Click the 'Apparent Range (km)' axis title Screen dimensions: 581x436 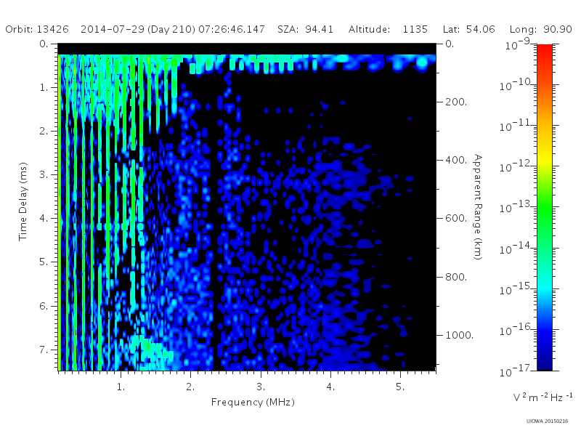478,207
